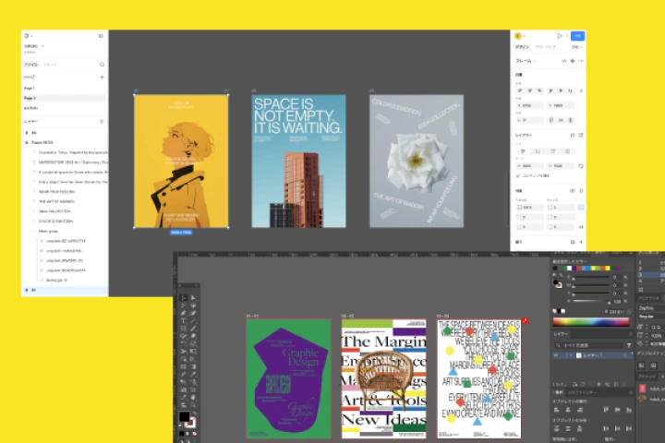Click the X position field in Figma

click(x=530, y=105)
